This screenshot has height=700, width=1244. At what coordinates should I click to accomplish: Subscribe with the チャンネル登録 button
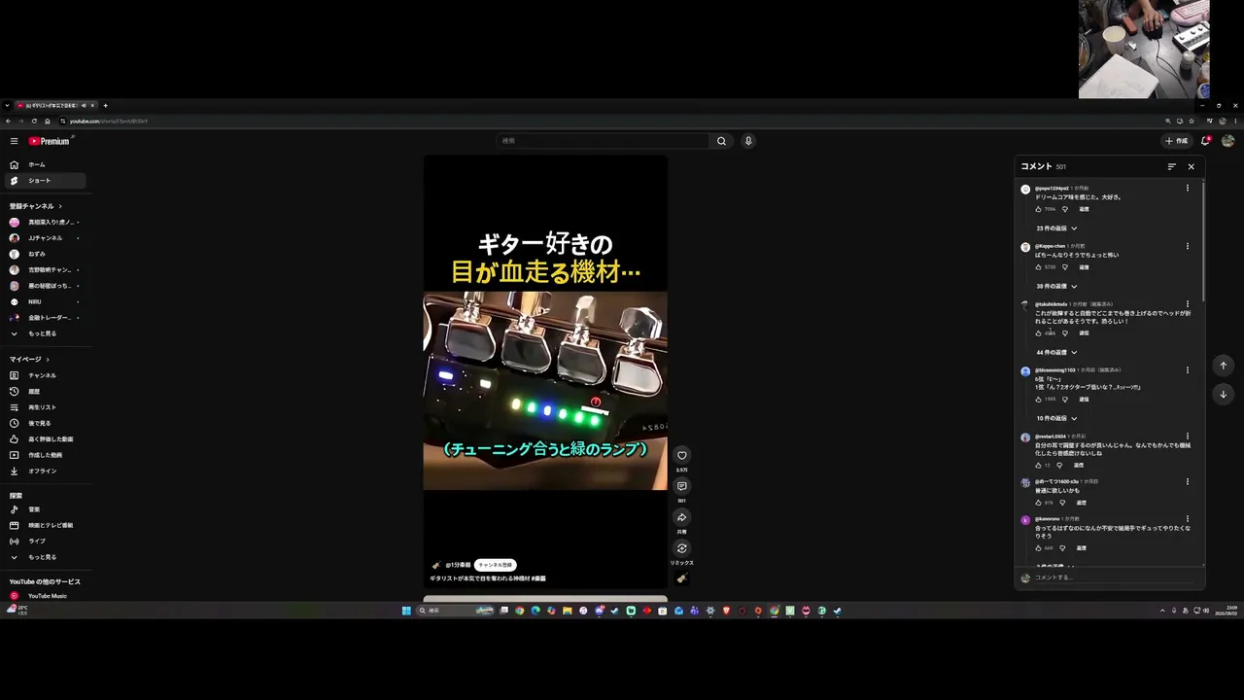[495, 565]
